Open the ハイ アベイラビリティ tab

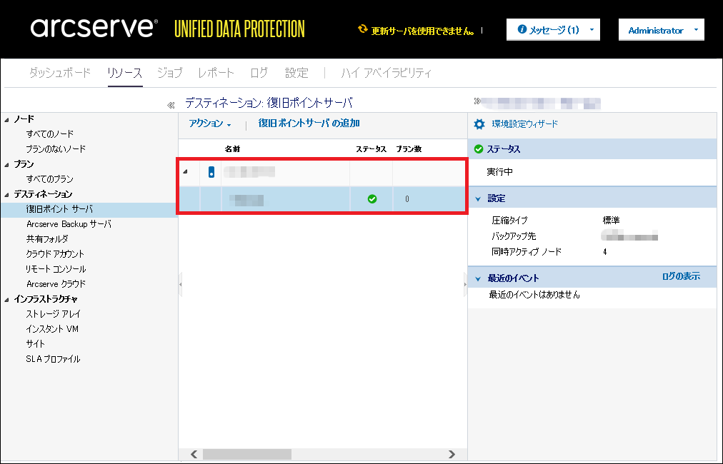387,73
